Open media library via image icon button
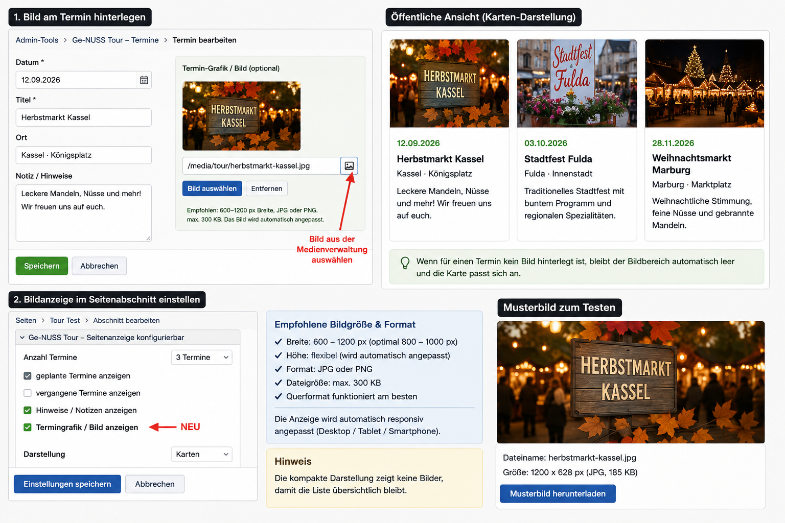This screenshot has height=523, width=785. pos(349,166)
